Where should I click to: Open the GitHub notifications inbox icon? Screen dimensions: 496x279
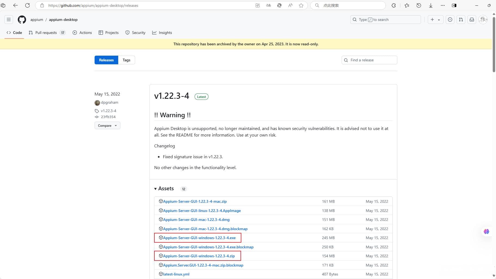point(472,20)
